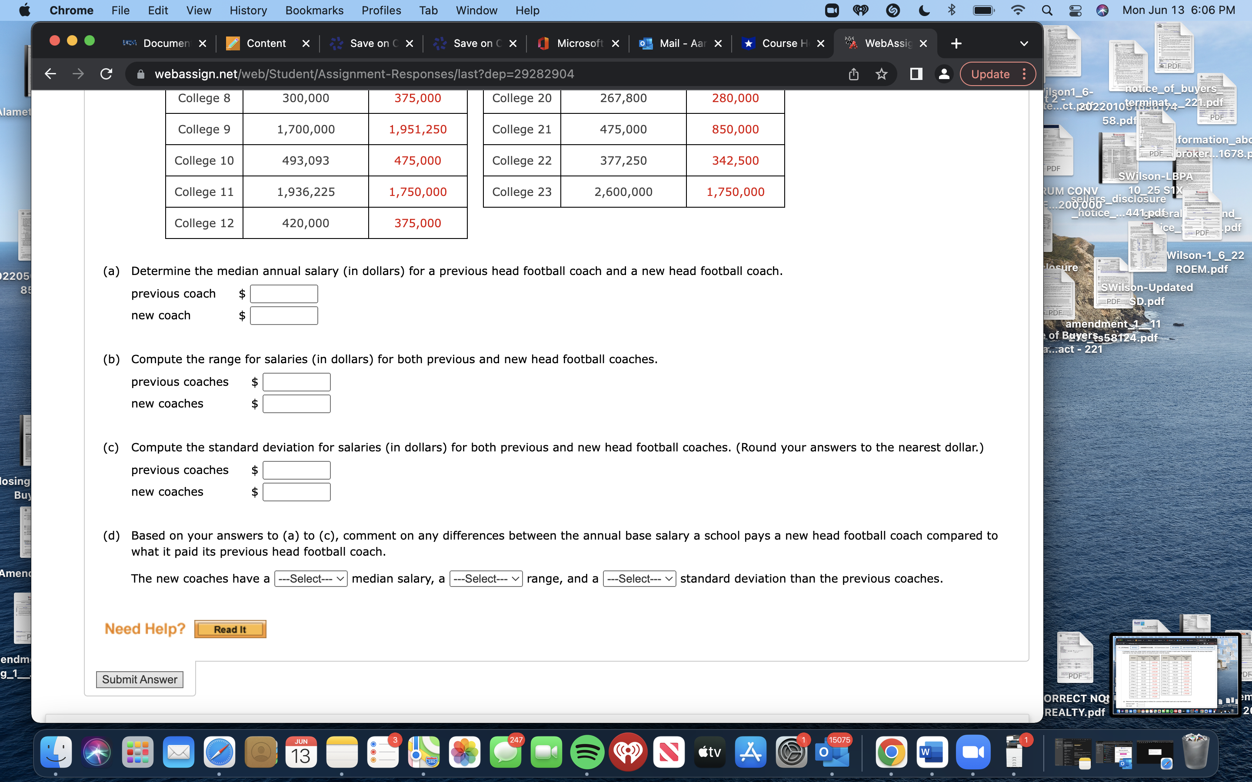Toggle the bookmark star in the address bar
Screen dimensions: 1252x782
[881, 74]
